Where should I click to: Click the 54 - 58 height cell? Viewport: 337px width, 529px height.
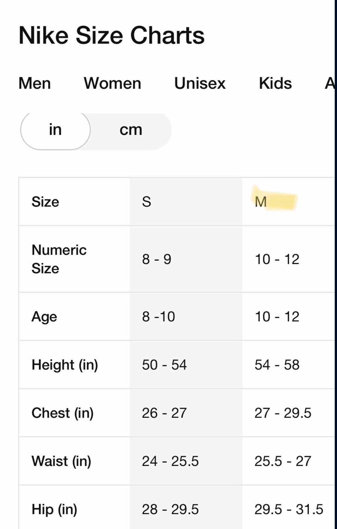(x=277, y=365)
